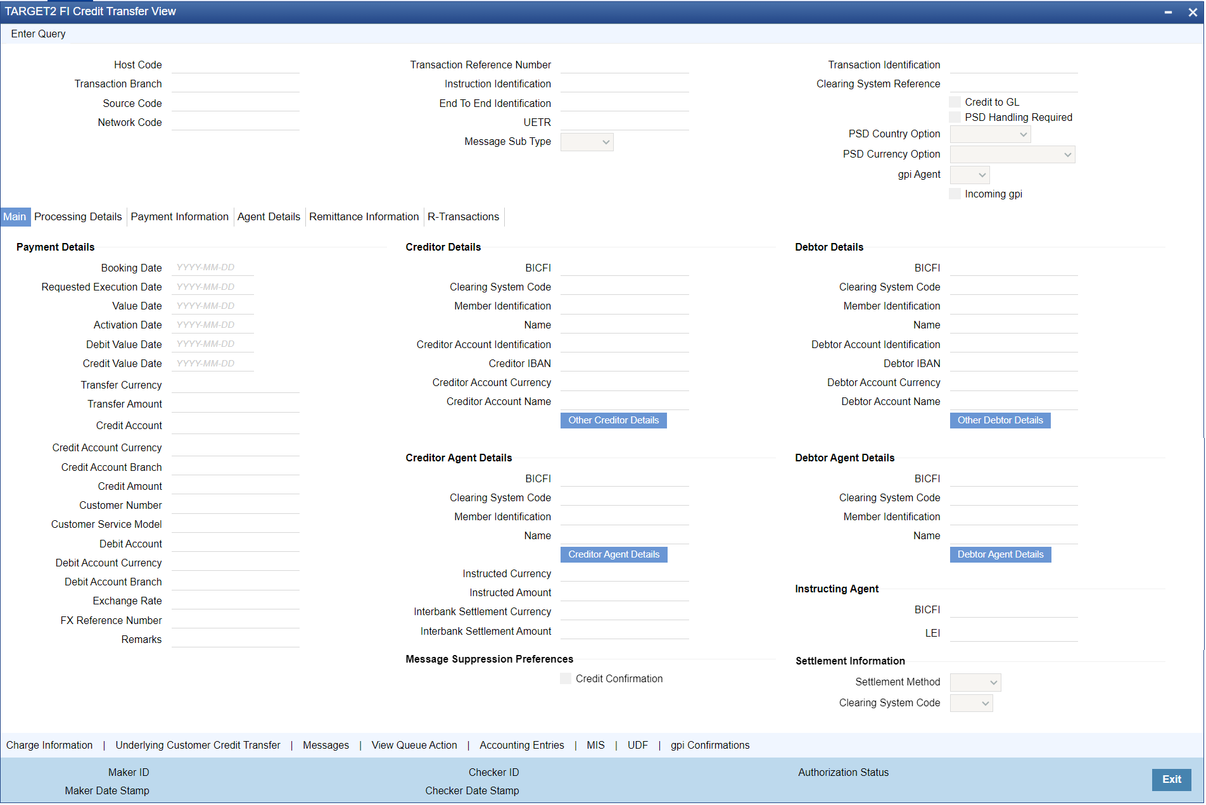The width and height of the screenshot is (1206, 805).
Task: Open View Queue Action
Action: tap(414, 746)
